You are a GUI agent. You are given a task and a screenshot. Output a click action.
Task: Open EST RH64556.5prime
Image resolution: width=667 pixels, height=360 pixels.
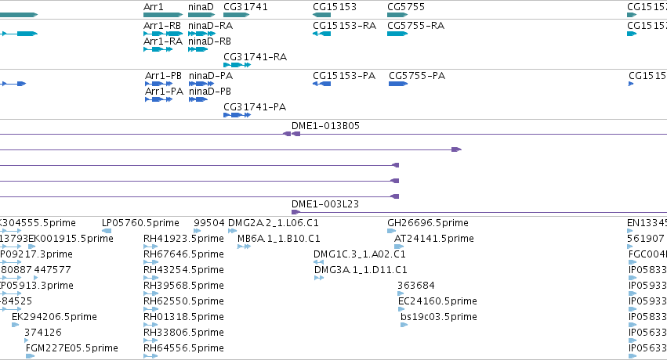click(x=183, y=348)
